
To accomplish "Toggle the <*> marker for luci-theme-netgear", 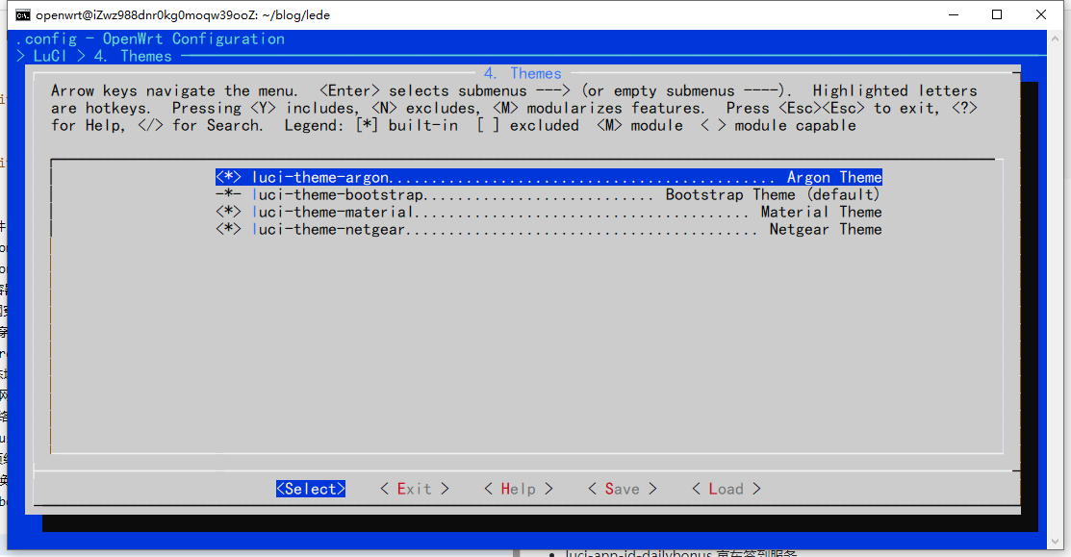I will tap(228, 229).
